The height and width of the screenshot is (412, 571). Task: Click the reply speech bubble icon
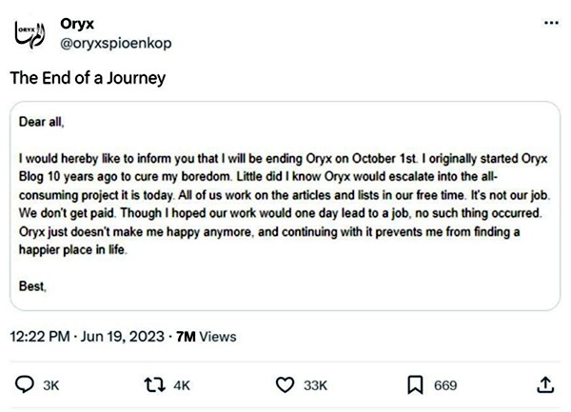click(25, 384)
